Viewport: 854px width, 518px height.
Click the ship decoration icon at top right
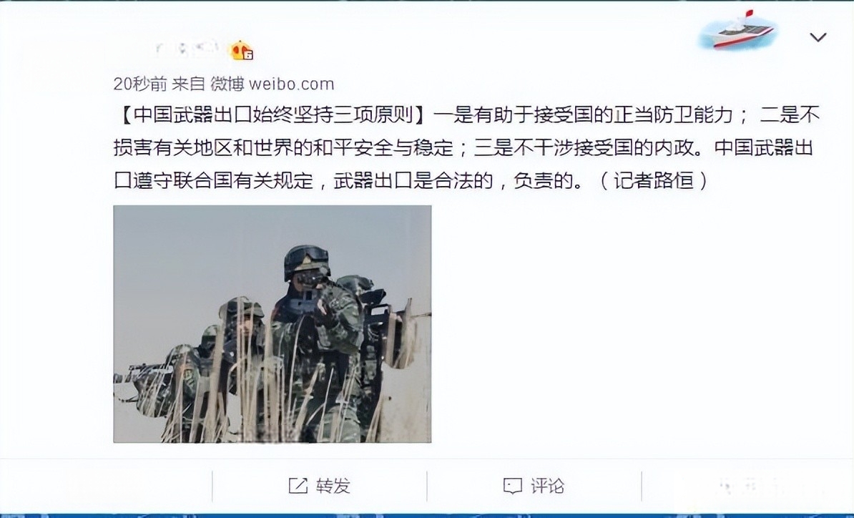(x=737, y=30)
